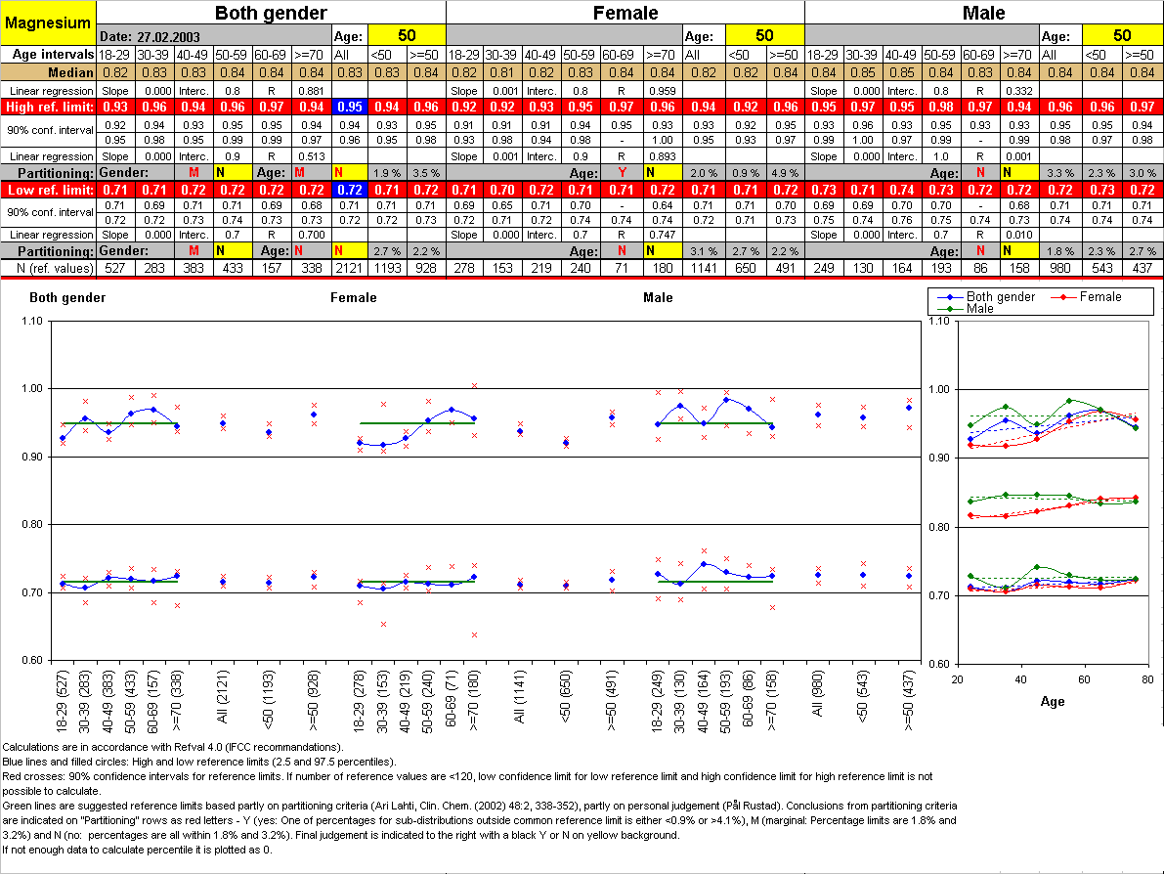Select the 3.1 % partitioning cell
This screenshot has width=1164, height=874.
704,251
